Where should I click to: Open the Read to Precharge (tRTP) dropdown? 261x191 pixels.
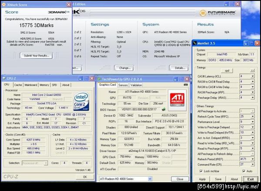[252, 148]
